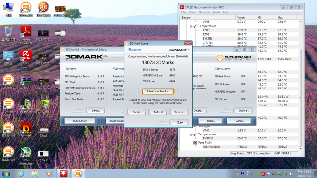Click the Image Quality button in 3DMark06

pyautogui.click(x=115, y=121)
